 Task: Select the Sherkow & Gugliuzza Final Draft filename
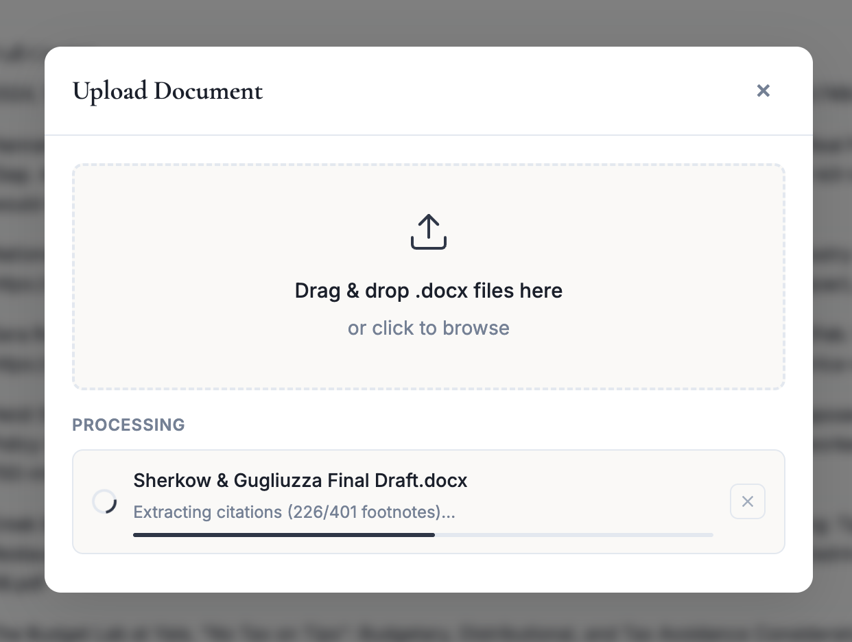(300, 480)
